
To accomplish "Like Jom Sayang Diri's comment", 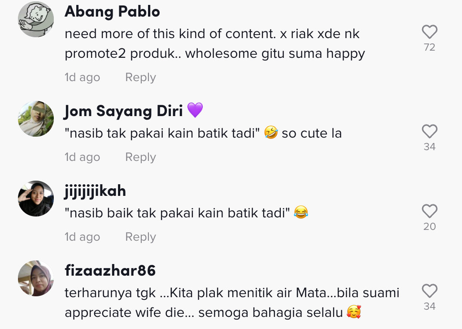I will click(x=429, y=131).
